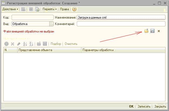
Task: Open the Действия dropdown menu
Action: click(x=10, y=9)
